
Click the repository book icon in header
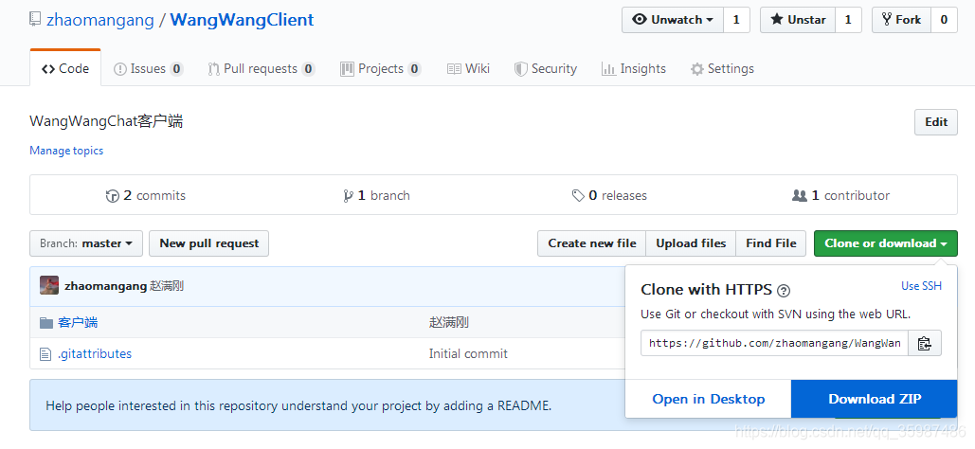[x=35, y=20]
